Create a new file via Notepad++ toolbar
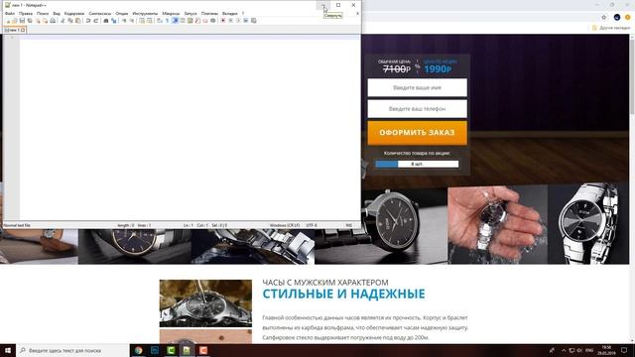 click(7, 21)
